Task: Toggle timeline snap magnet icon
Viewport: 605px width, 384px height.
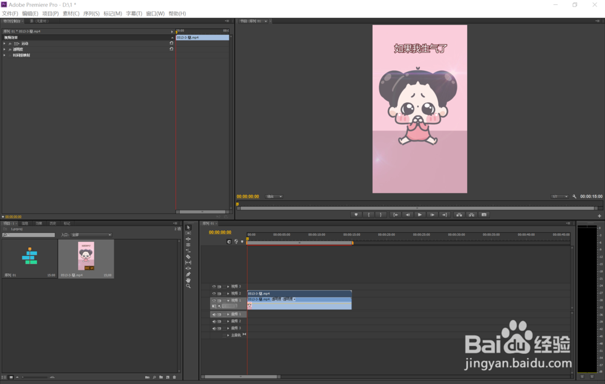Action: (x=229, y=242)
